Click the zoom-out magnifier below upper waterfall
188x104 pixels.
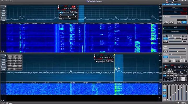pos(2,51)
